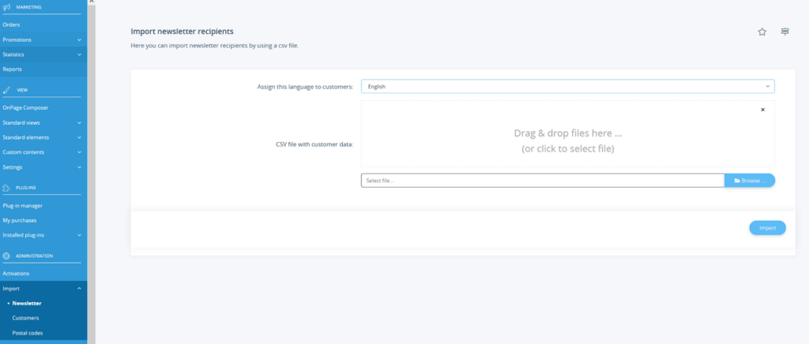Expand the Settings menu chevron
809x344 pixels.
pos(79,167)
